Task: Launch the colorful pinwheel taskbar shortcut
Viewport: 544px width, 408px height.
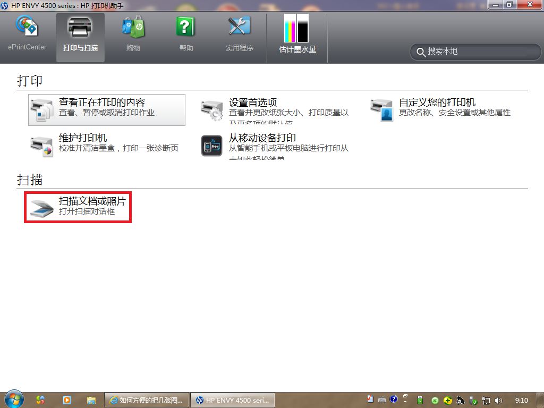Action: tap(40, 400)
